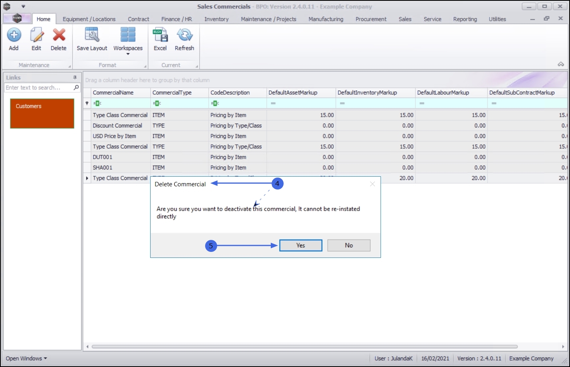Open the Finance / HR tab
This screenshot has height=367, width=570.
177,19
